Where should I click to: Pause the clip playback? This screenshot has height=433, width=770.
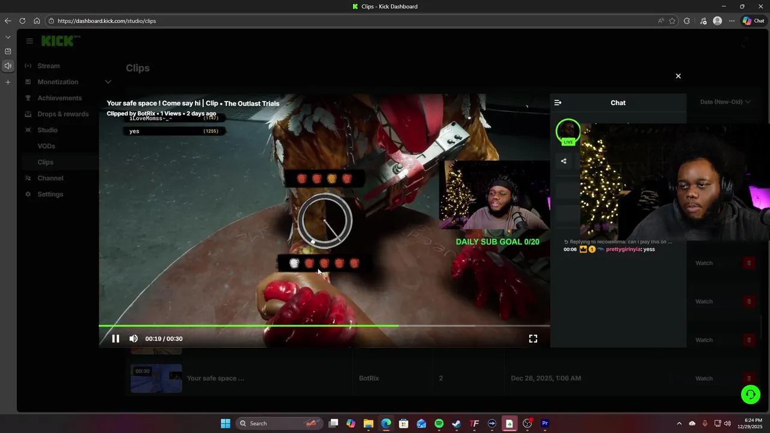pos(115,339)
